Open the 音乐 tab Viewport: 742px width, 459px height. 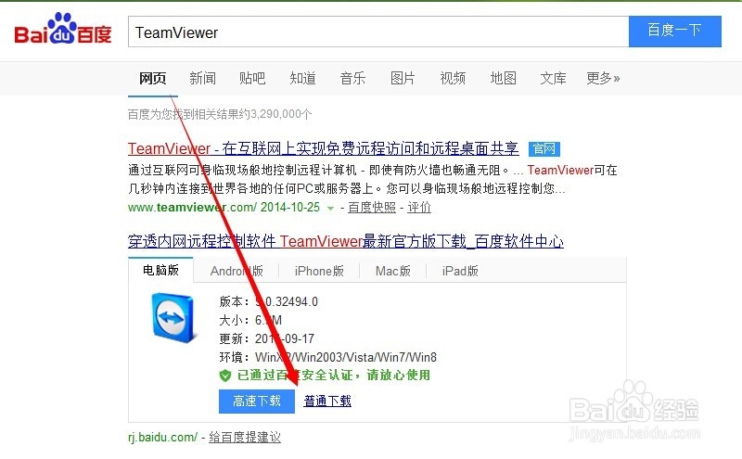(352, 78)
